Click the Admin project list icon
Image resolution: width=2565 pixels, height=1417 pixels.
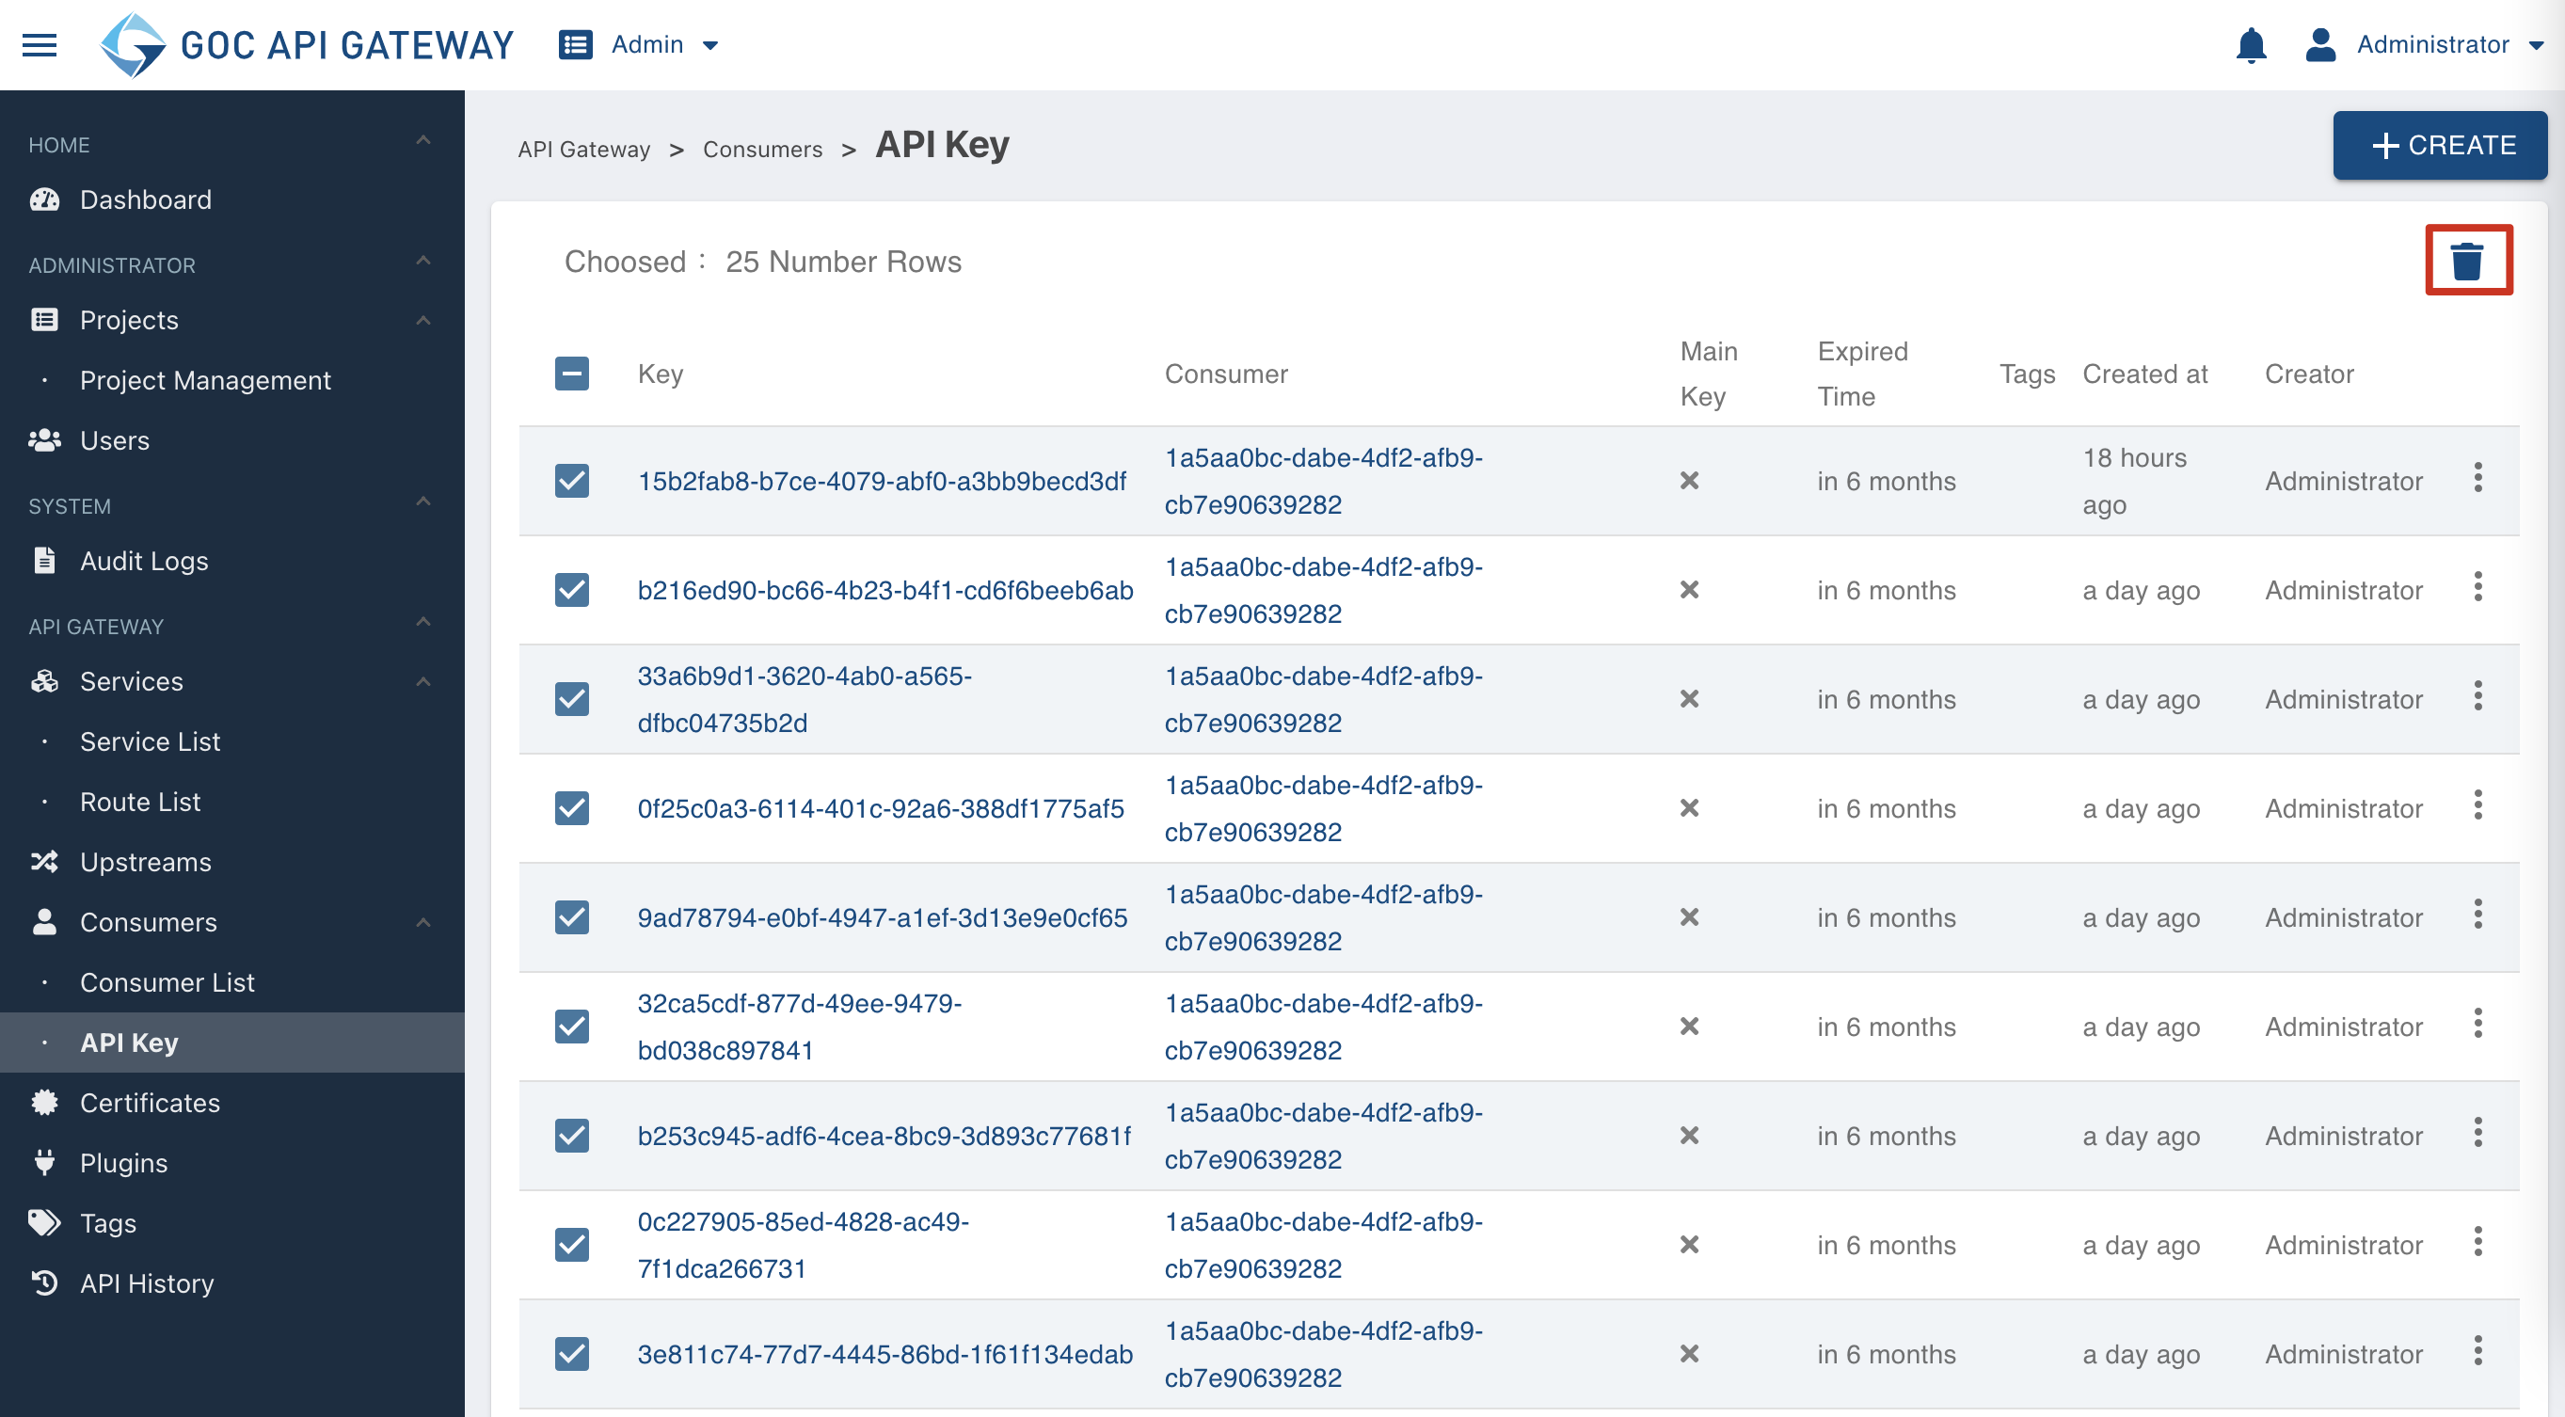click(x=576, y=45)
